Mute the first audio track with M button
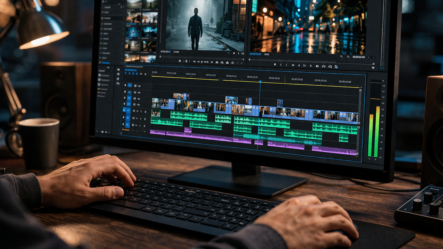Image resolution: width=443 pixels, height=249 pixels. point(137,111)
